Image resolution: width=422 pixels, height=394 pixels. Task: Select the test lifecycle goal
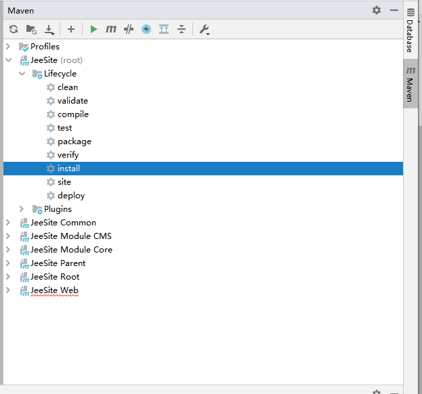(x=64, y=128)
